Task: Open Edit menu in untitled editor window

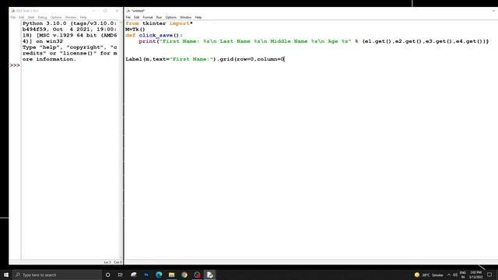Action: 137,17
